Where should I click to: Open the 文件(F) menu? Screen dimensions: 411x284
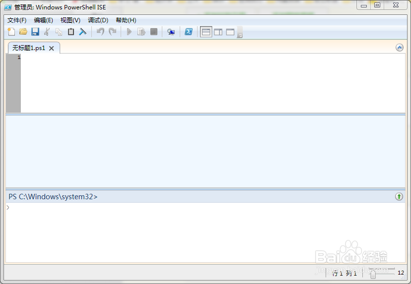pyautogui.click(x=17, y=20)
